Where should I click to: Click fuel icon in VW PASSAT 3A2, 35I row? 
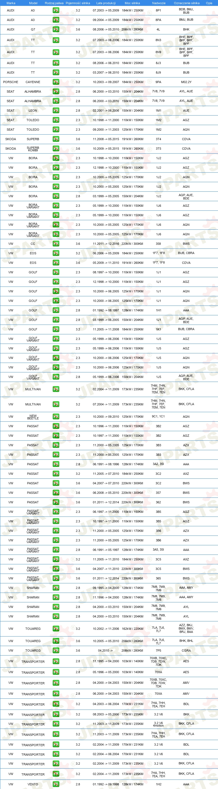pos(56,464)
